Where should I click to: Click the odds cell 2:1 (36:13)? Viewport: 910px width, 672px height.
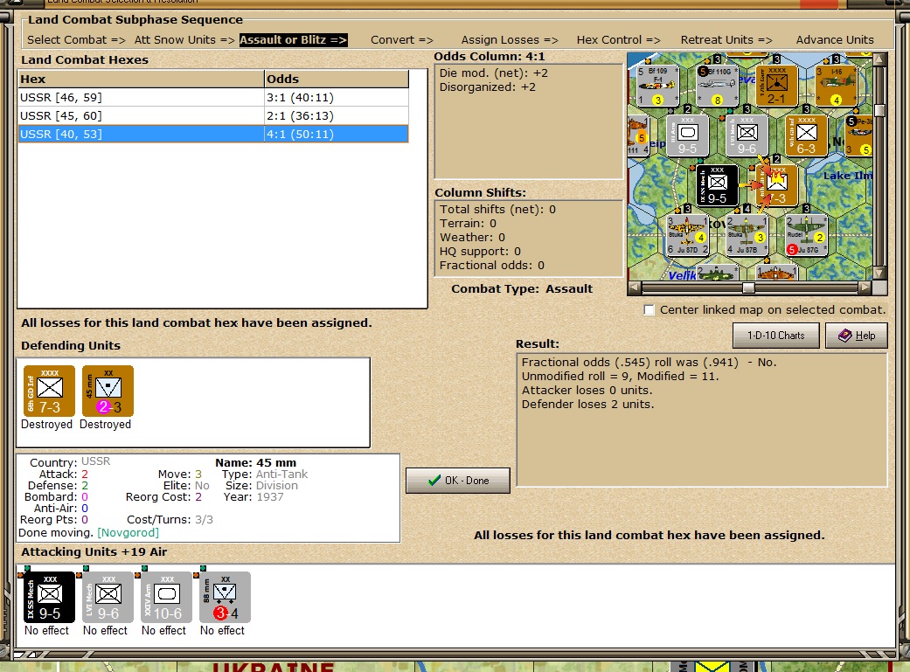click(x=337, y=115)
